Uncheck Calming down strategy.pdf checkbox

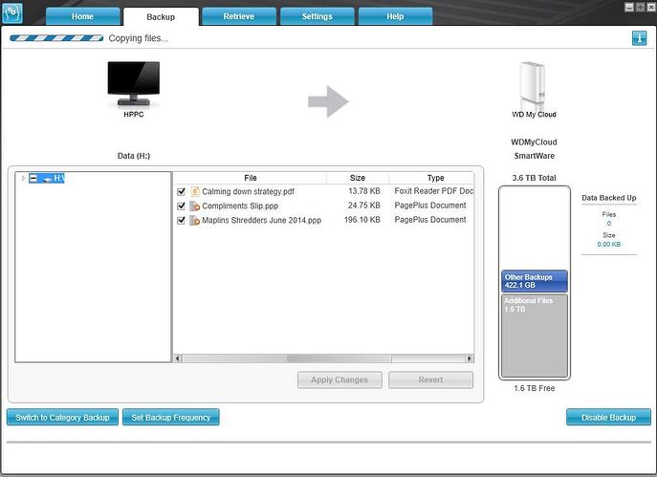tap(181, 192)
